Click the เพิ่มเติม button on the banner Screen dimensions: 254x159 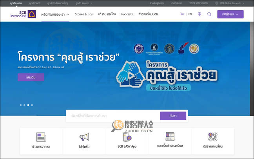31,77
